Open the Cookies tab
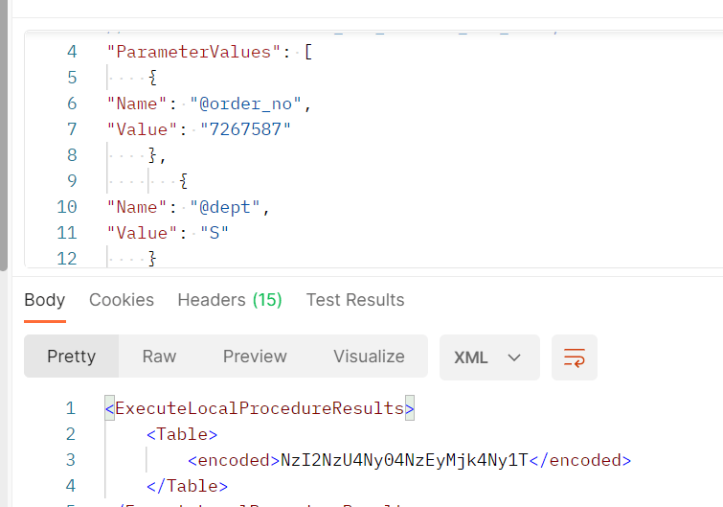The image size is (723, 507). tap(122, 300)
